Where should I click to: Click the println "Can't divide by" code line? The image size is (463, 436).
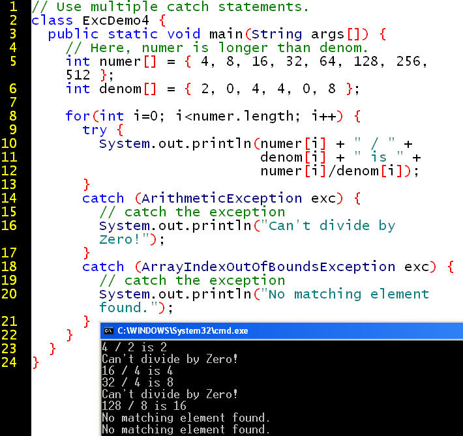click(x=247, y=226)
